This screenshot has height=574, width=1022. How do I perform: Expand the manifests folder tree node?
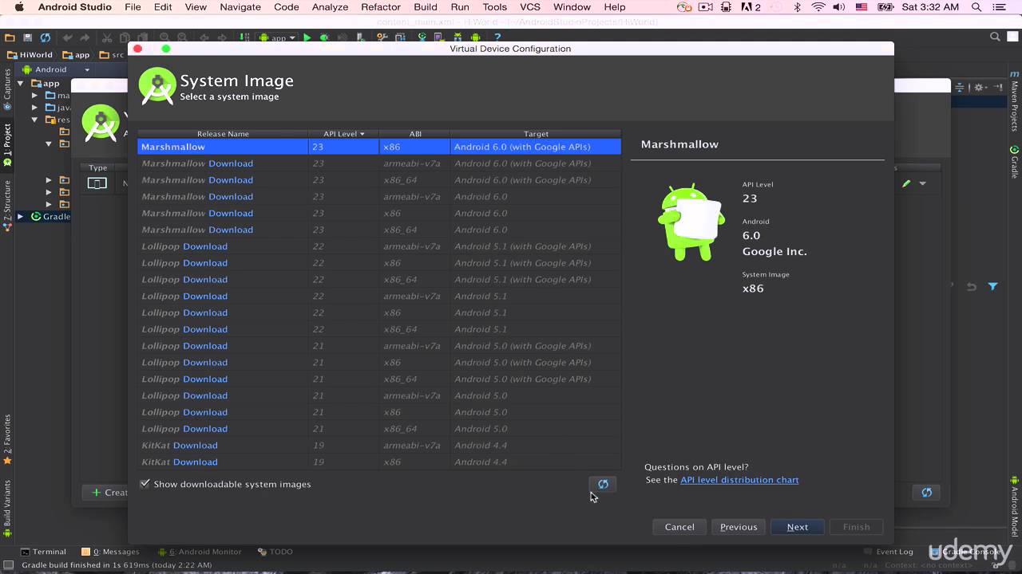pos(35,96)
